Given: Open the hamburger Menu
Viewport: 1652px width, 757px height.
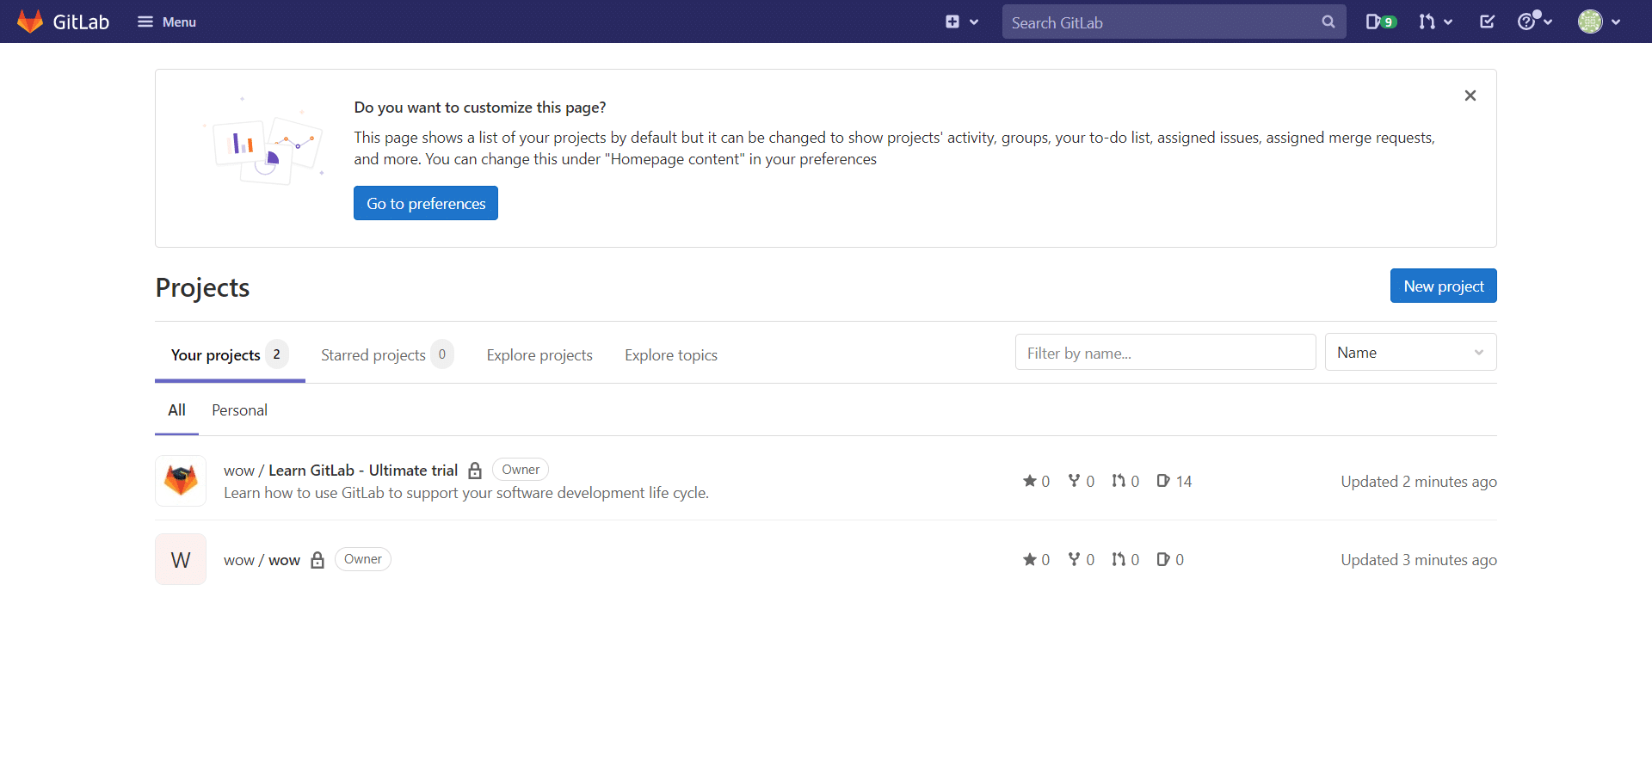Looking at the screenshot, I should coord(167,22).
